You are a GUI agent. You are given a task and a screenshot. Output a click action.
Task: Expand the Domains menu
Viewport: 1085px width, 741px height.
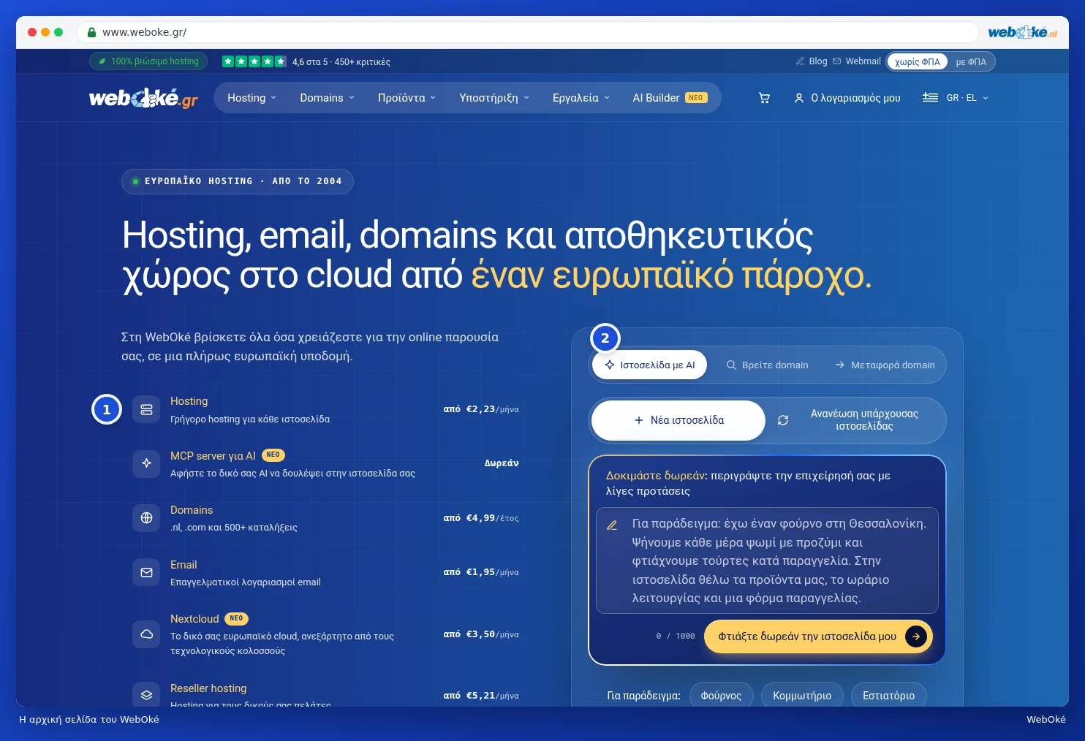(327, 98)
